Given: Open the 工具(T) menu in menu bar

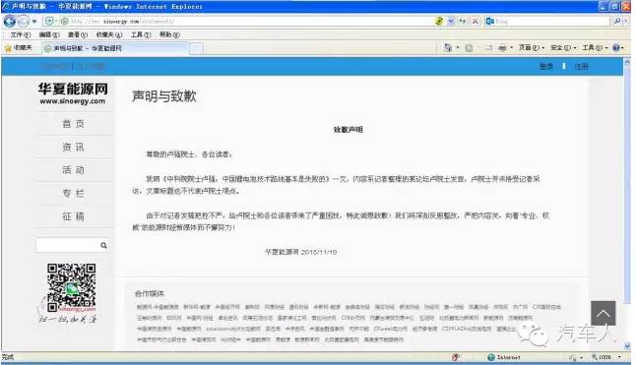Looking at the screenshot, I should [x=141, y=34].
